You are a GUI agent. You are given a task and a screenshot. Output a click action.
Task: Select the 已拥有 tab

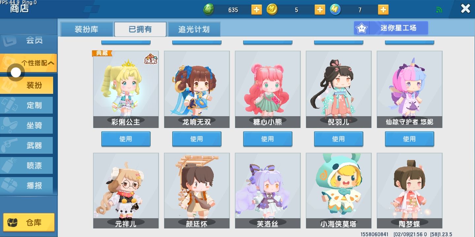coord(140,29)
